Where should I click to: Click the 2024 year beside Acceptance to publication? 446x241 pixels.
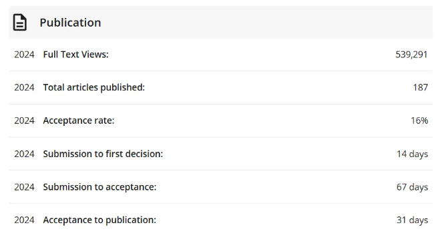pos(24,220)
